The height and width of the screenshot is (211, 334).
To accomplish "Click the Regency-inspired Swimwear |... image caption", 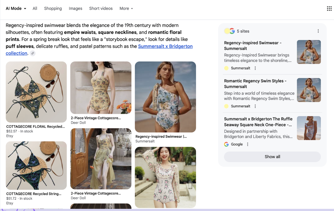I will point(161,137).
